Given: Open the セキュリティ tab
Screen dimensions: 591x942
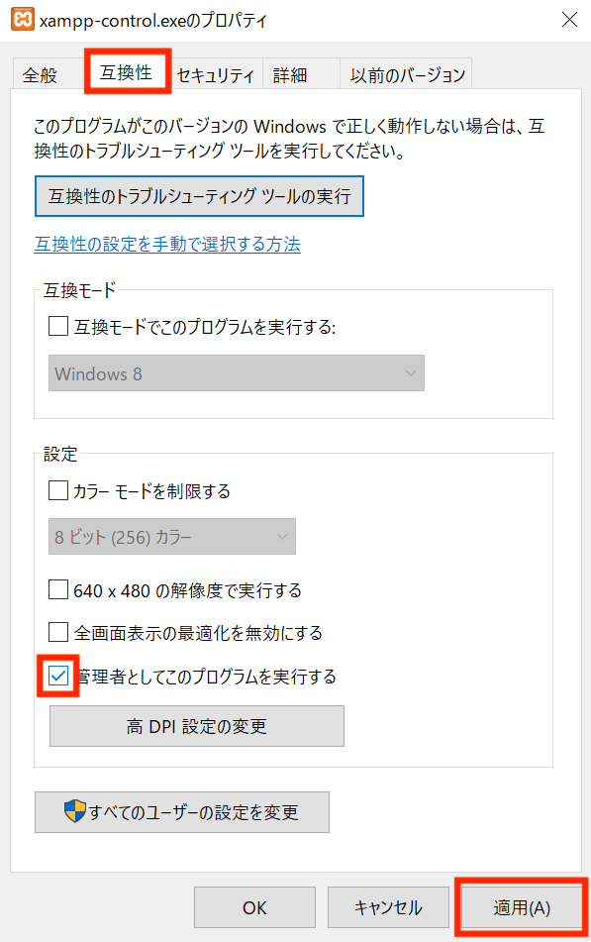Looking at the screenshot, I should coord(216,75).
